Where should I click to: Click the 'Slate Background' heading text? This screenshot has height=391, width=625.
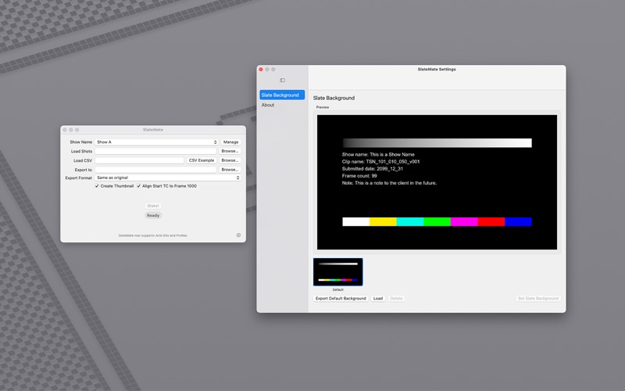334,98
